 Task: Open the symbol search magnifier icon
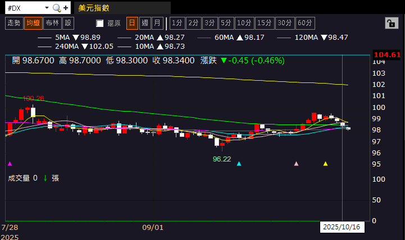coord(57,8)
